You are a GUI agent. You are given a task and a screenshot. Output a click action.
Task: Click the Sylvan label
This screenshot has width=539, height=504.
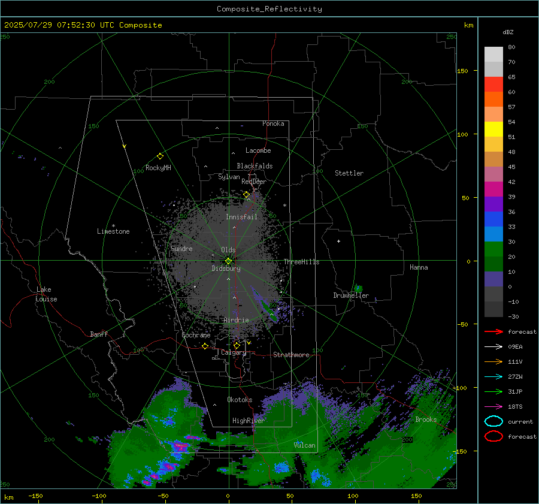(x=229, y=177)
